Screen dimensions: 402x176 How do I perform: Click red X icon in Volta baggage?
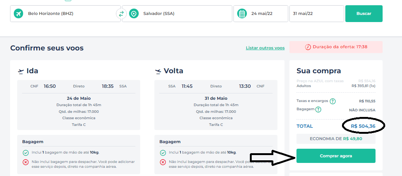(163, 163)
